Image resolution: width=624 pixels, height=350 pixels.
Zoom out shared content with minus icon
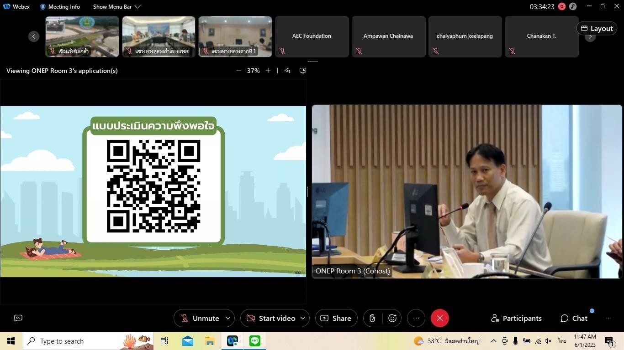pos(238,71)
